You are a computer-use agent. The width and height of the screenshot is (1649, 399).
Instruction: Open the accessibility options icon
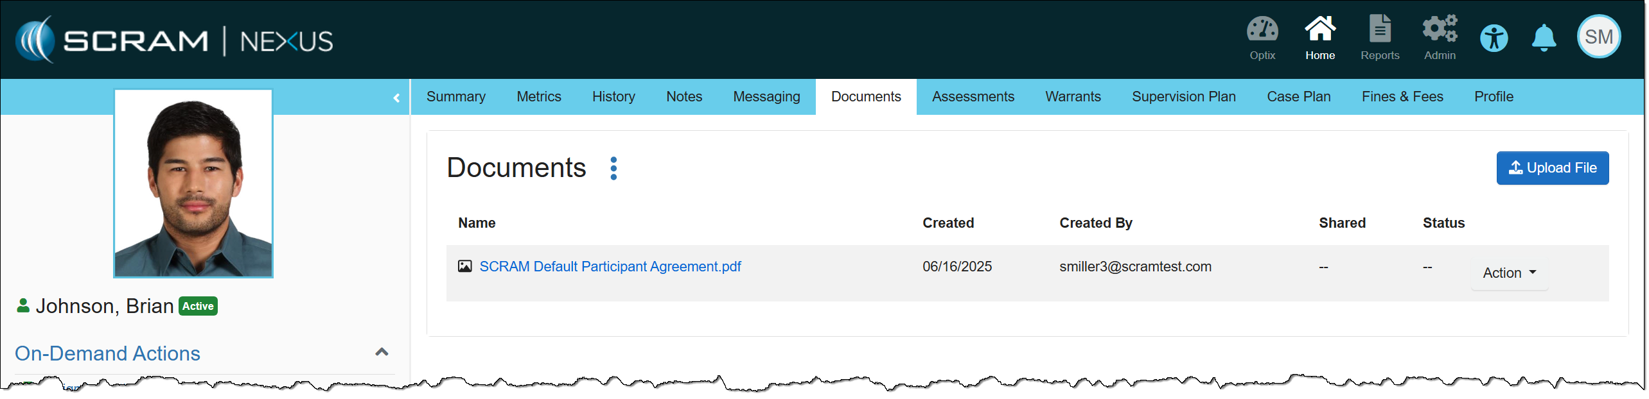coord(1494,38)
